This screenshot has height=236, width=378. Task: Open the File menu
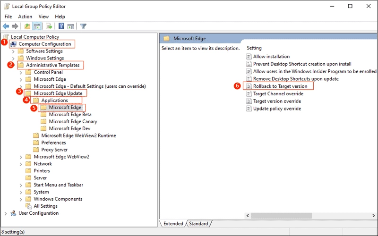click(8, 17)
